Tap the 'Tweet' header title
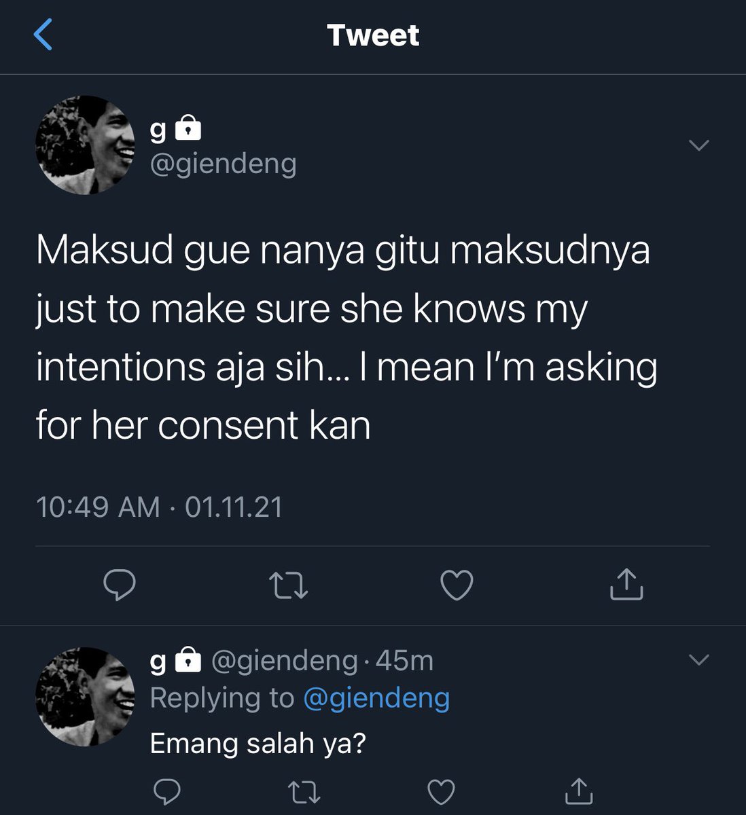Screen dimensions: 746x815 coord(373,35)
